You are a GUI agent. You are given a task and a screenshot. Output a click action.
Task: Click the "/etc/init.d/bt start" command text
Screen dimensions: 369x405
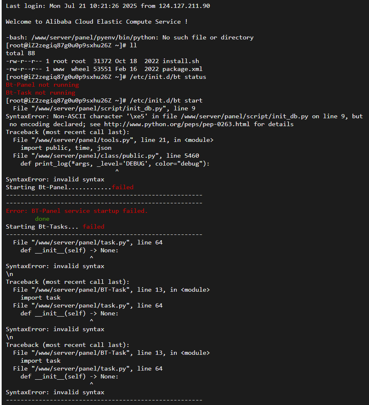[x=166, y=100]
